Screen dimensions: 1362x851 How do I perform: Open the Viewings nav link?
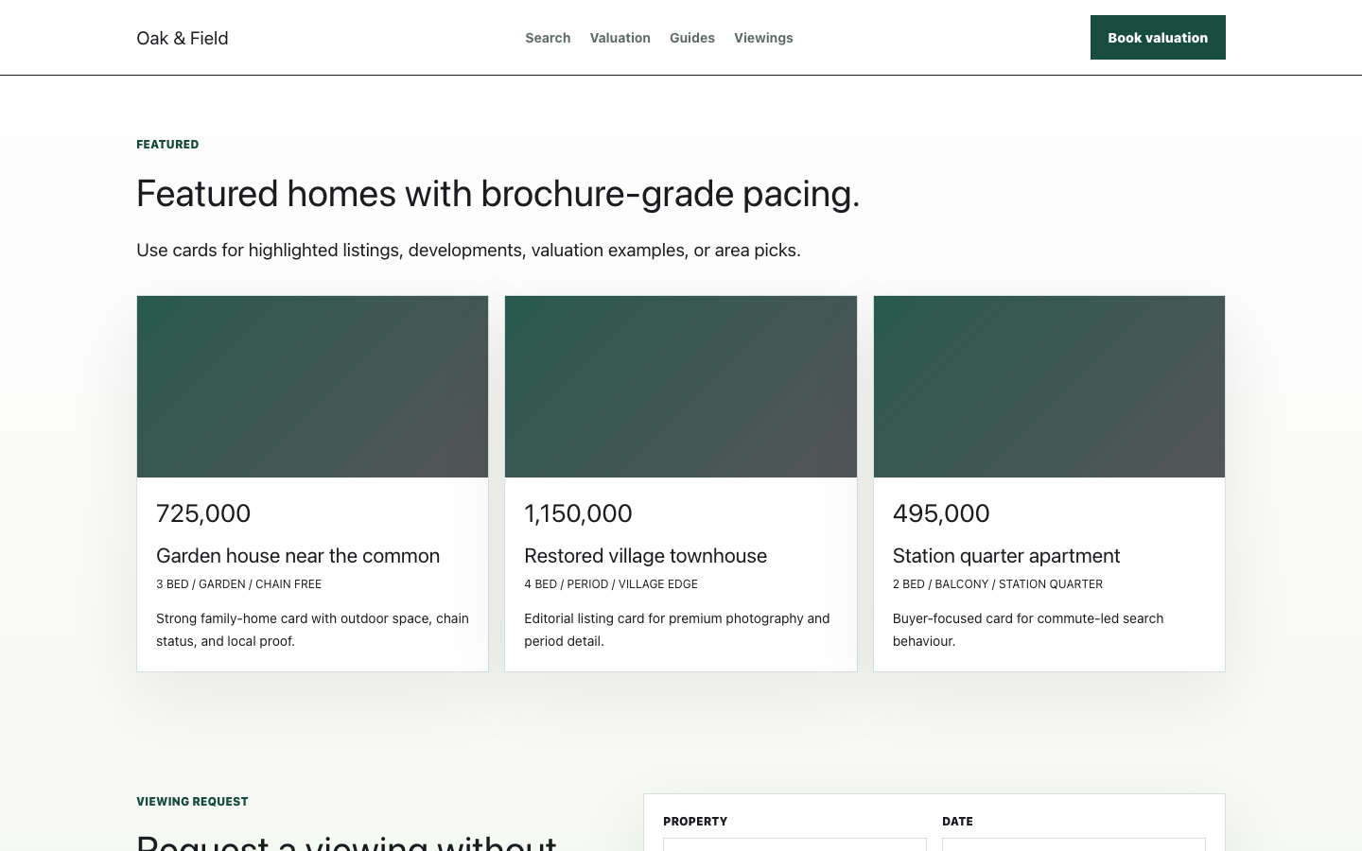click(x=763, y=38)
